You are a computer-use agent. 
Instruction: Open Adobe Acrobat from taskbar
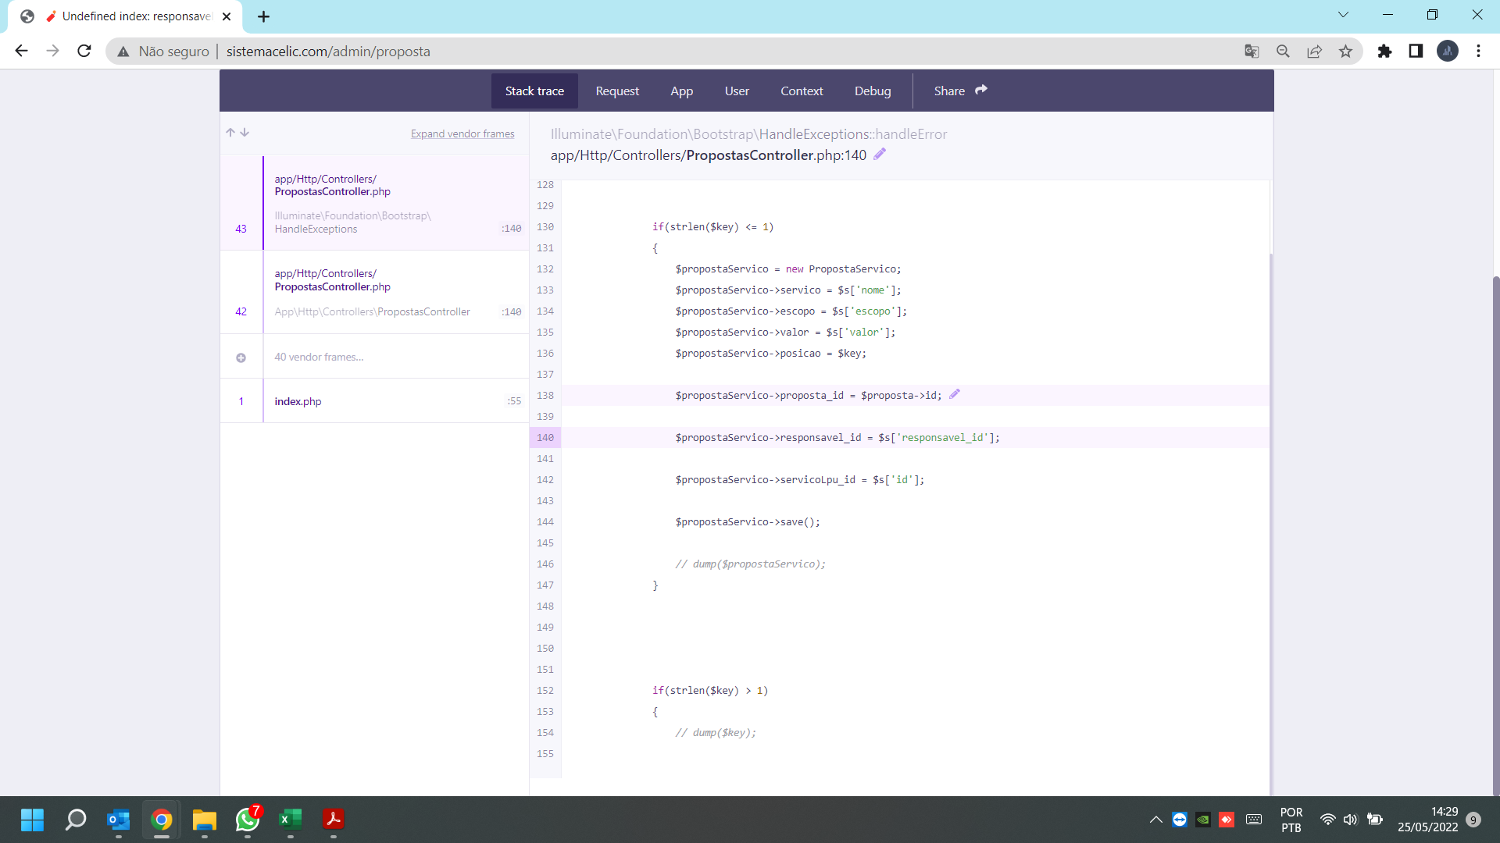point(334,820)
